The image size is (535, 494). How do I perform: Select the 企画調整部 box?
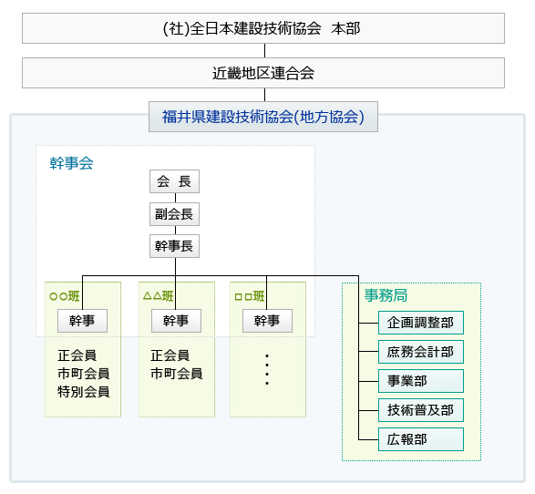[421, 323]
